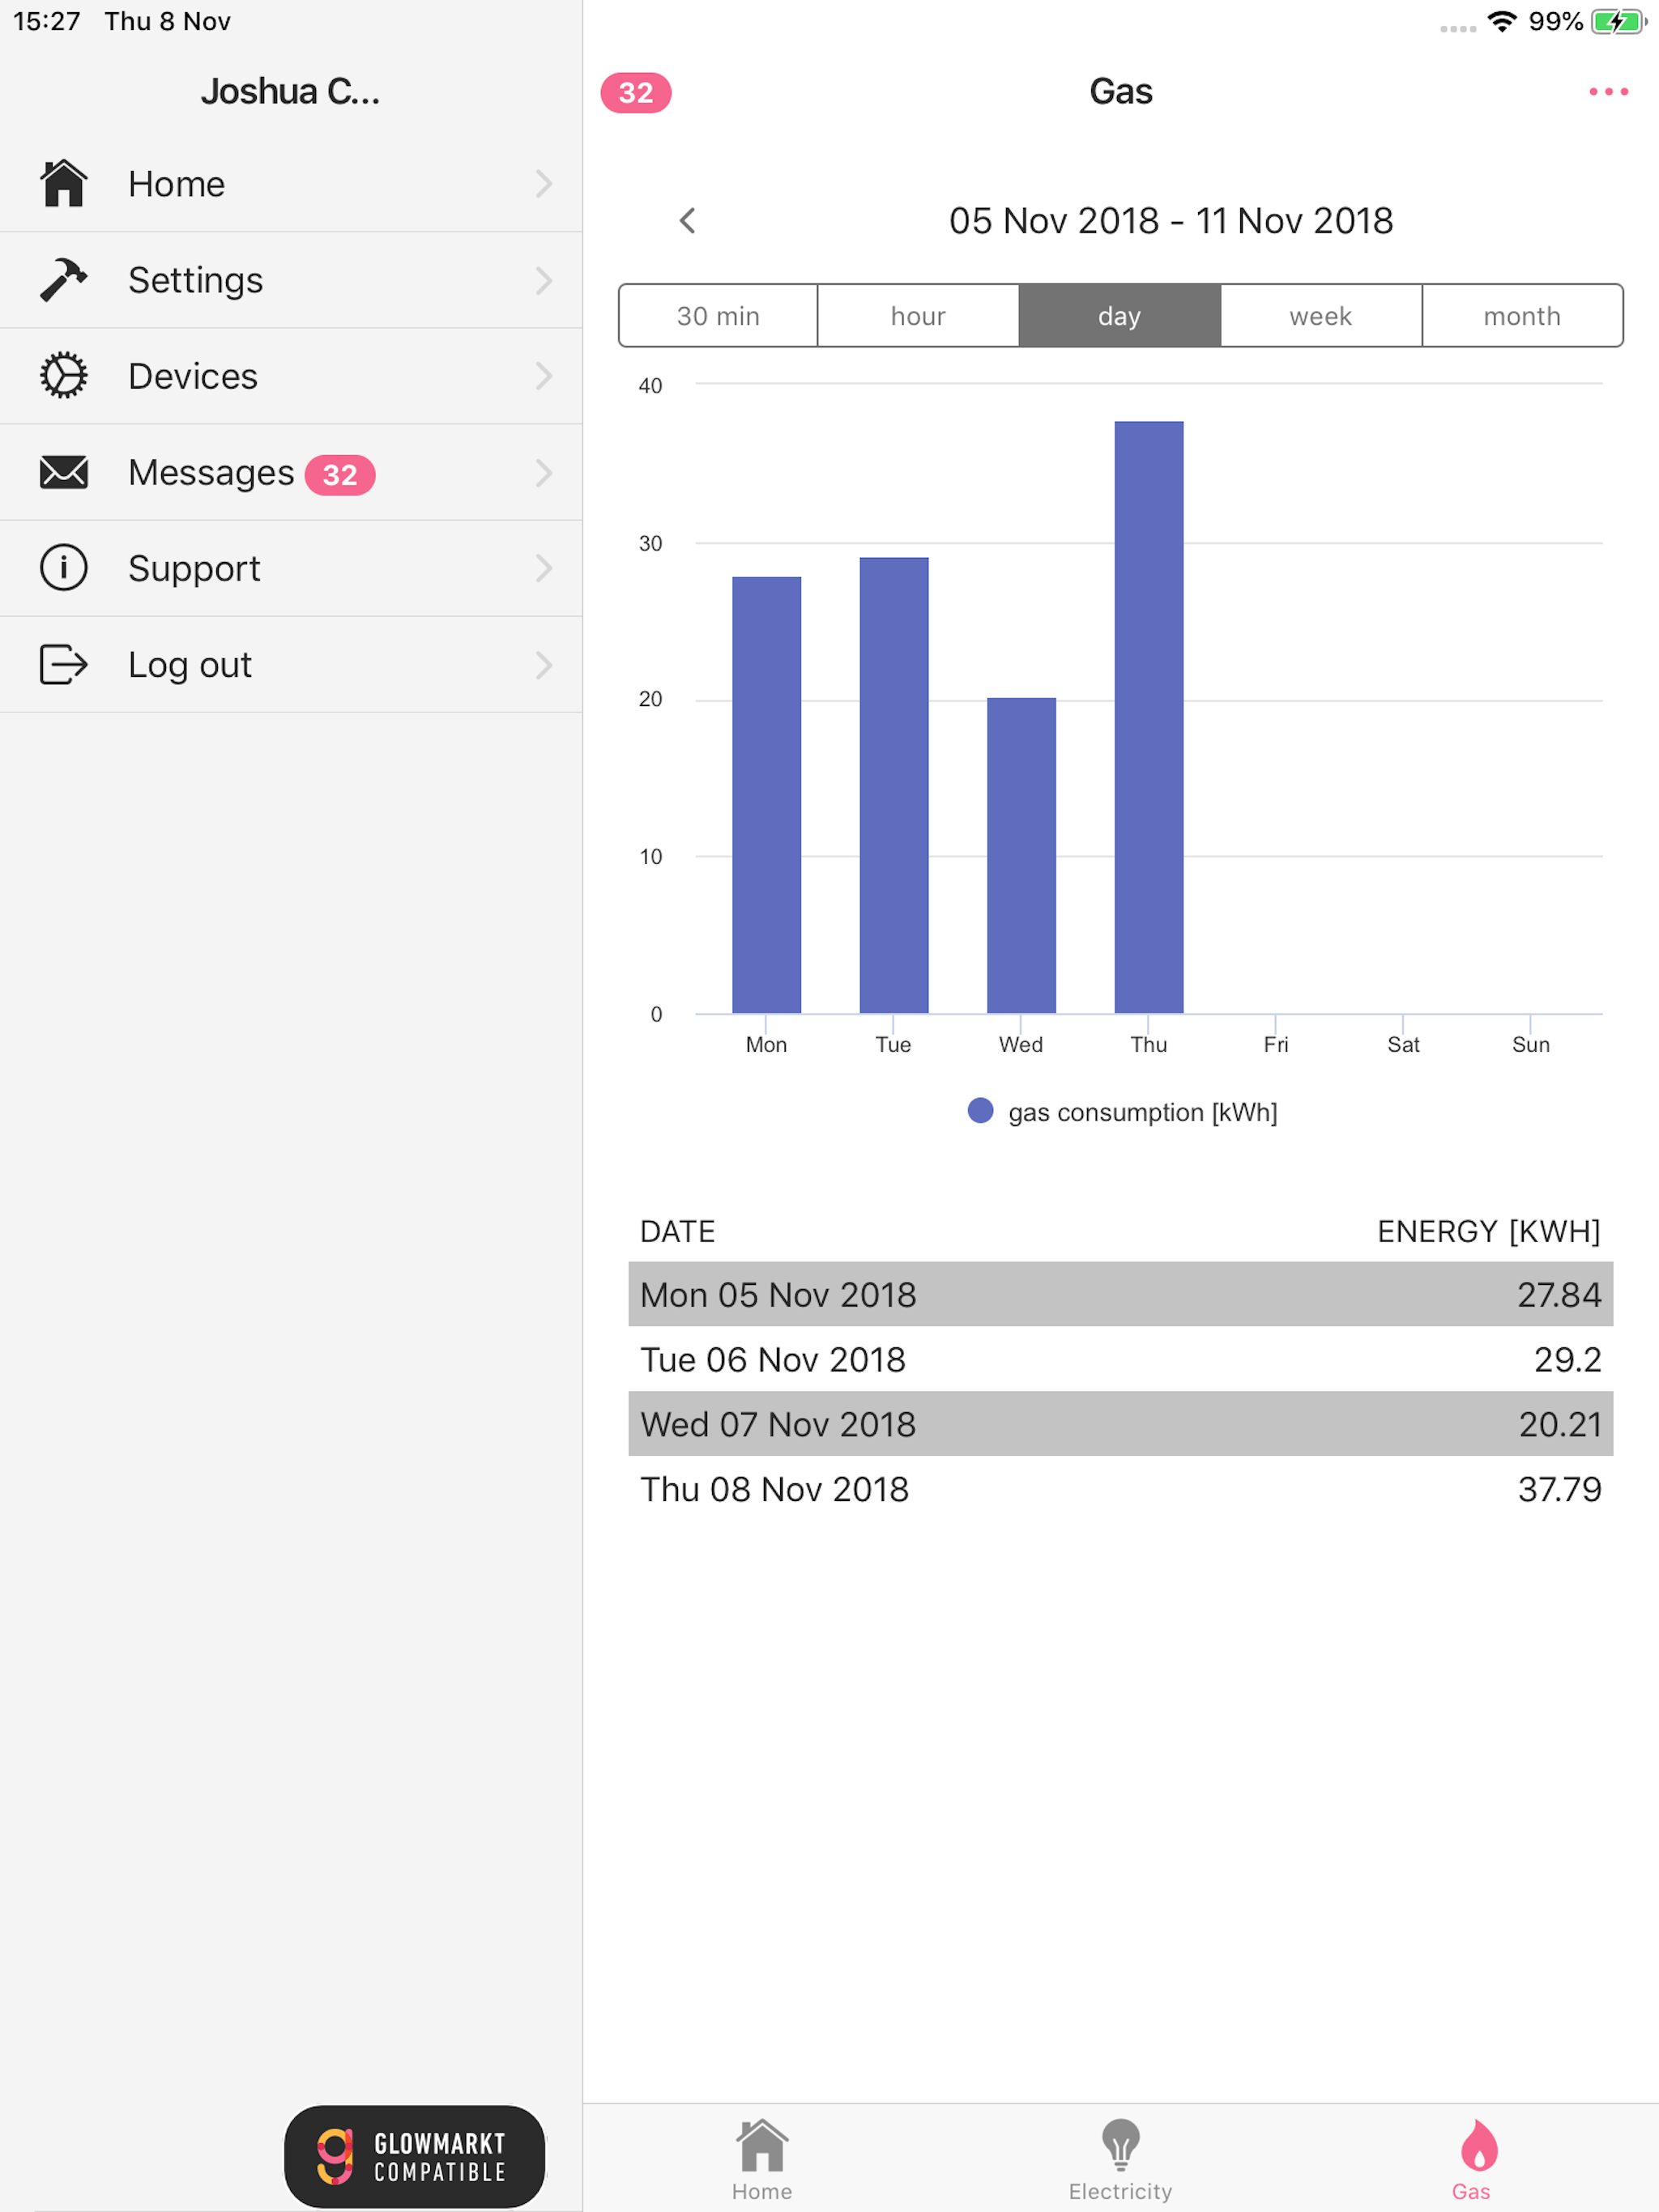Tap the Home house icon in sidebar
Image resolution: width=1659 pixels, height=2212 pixels.
[x=64, y=183]
